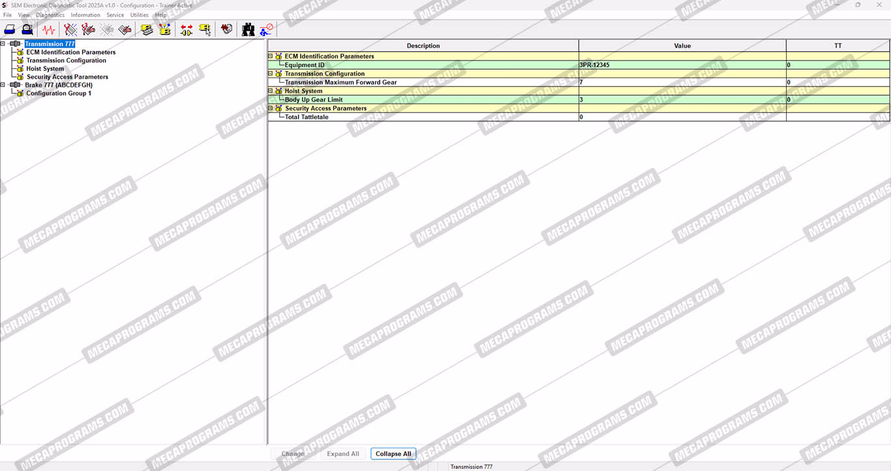The width and height of the screenshot is (891, 471).
Task: Collapse Security Access Parameters group in grid
Action: [x=271, y=108]
